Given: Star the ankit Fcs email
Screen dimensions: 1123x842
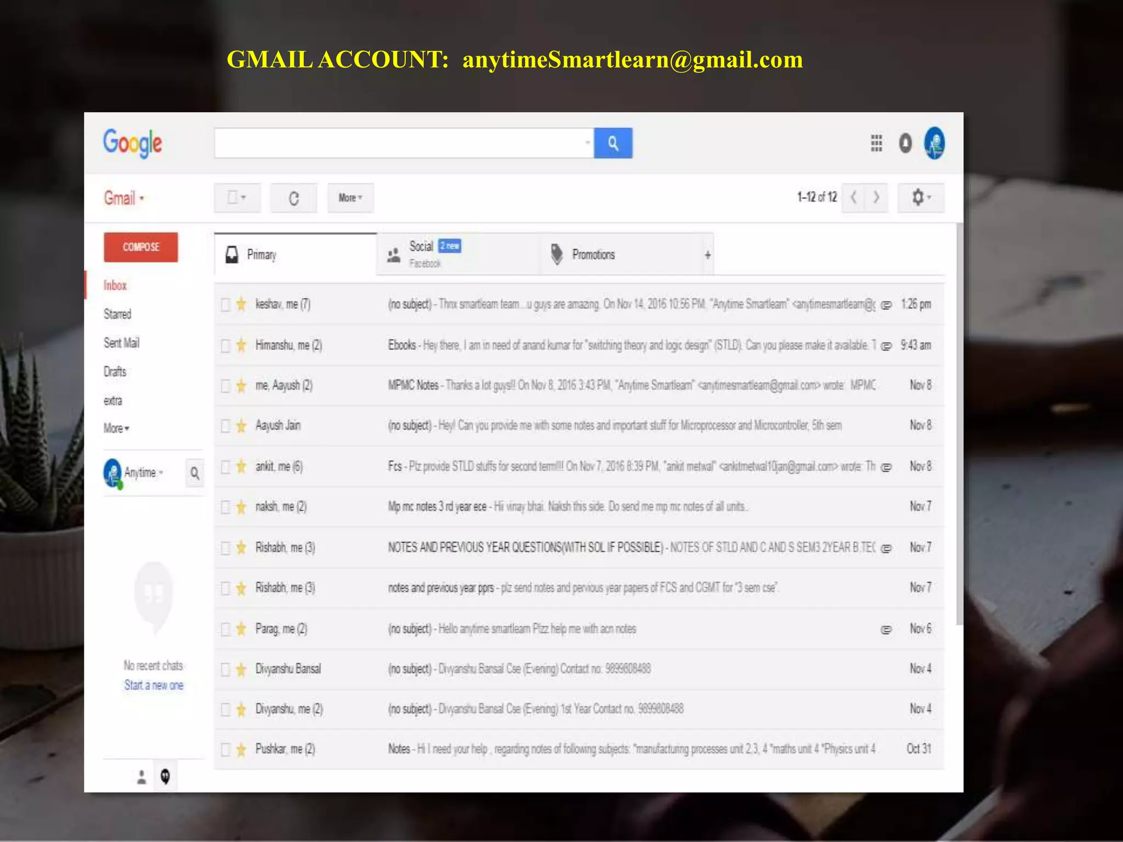Looking at the screenshot, I should point(241,466).
